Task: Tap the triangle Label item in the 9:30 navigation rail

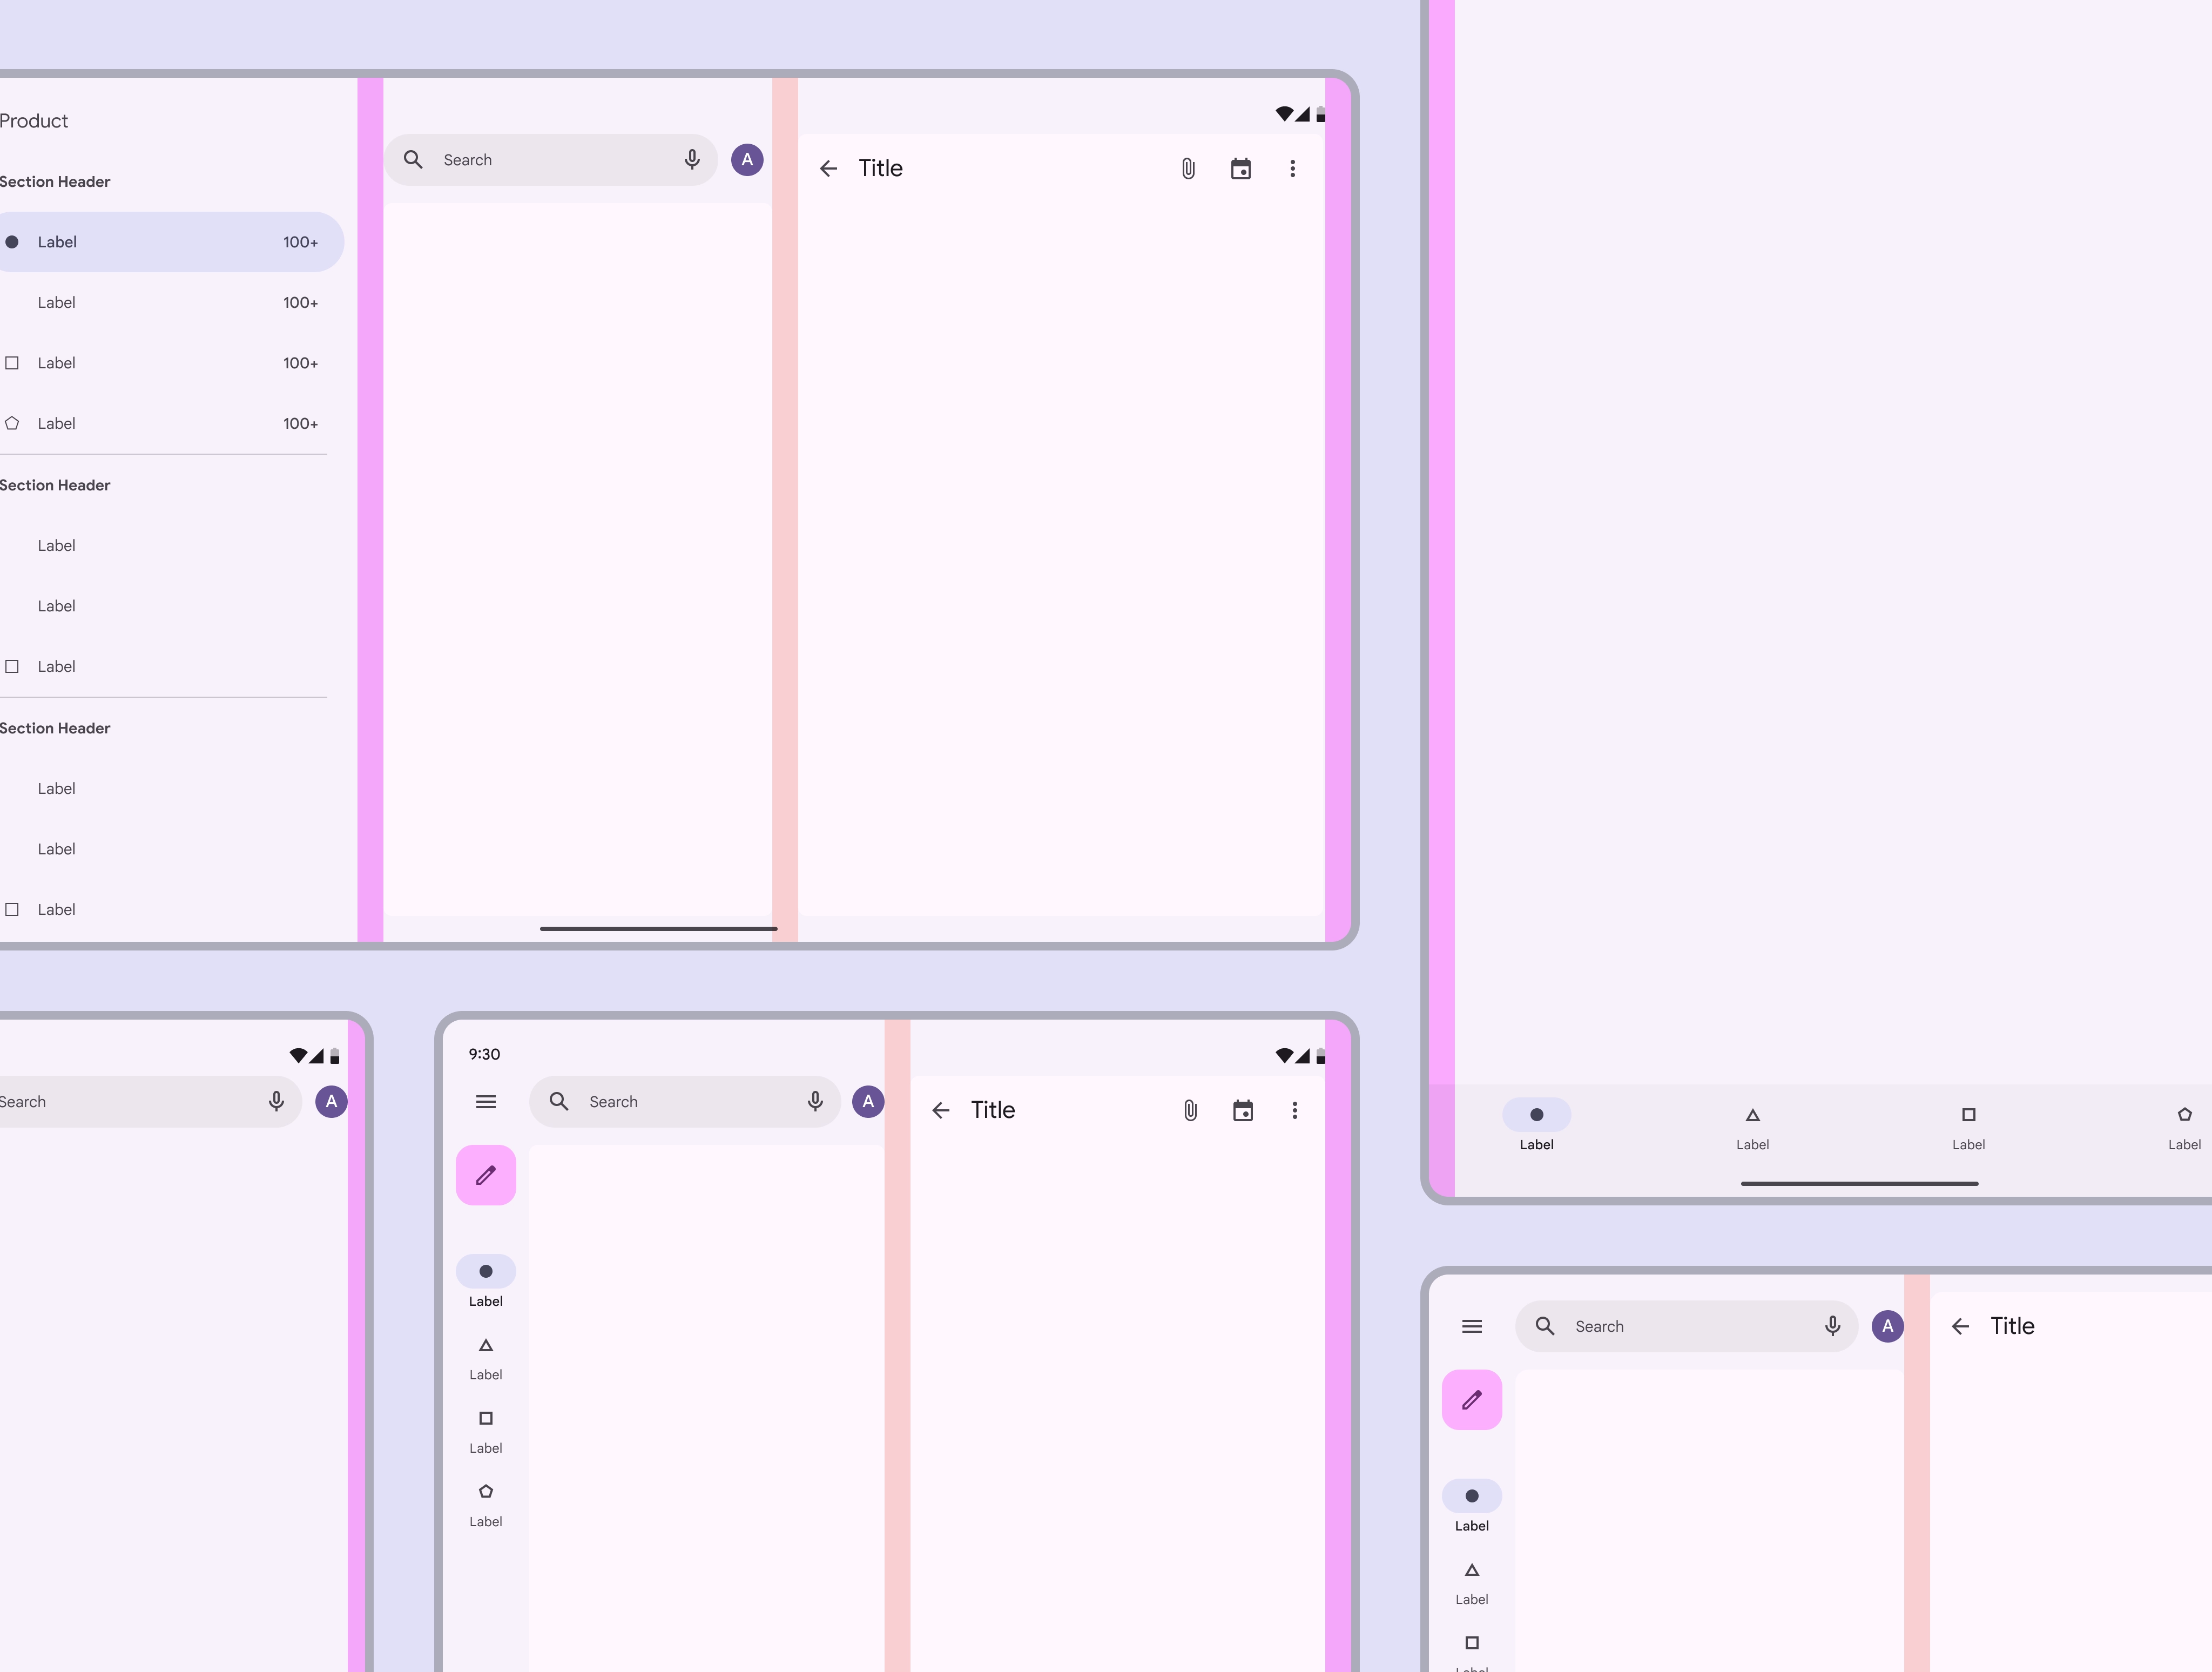Action: point(486,1358)
